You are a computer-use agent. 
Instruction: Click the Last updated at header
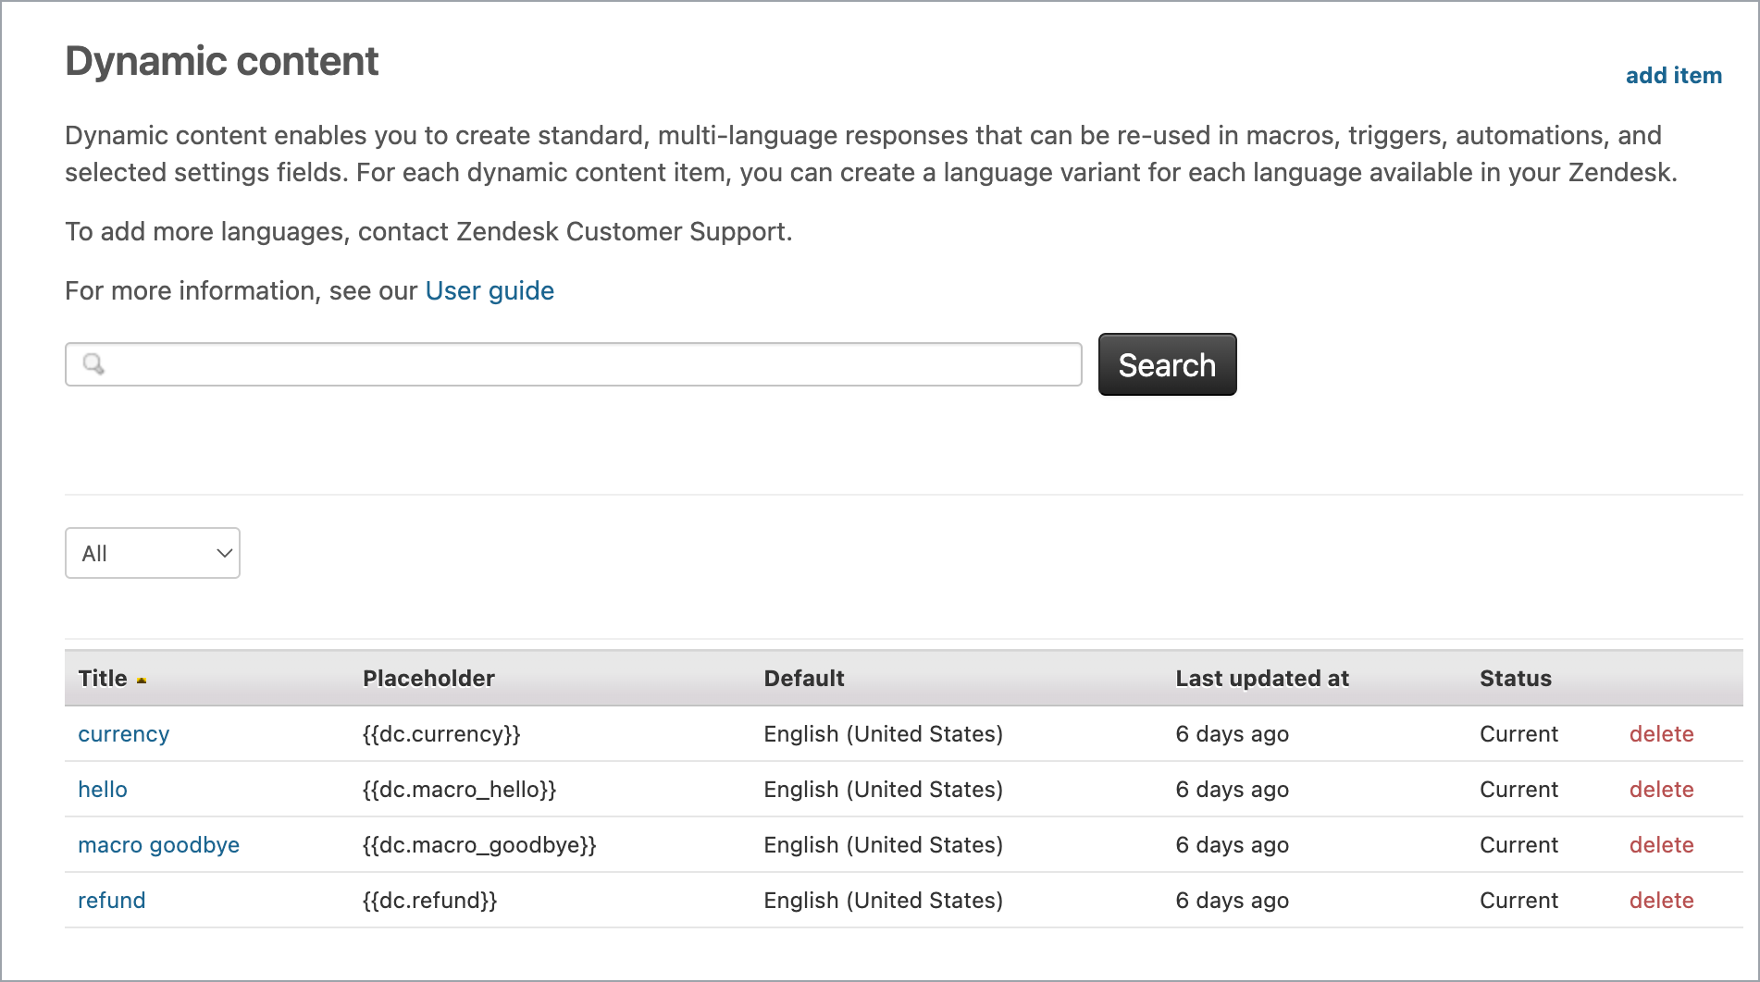1262,679
